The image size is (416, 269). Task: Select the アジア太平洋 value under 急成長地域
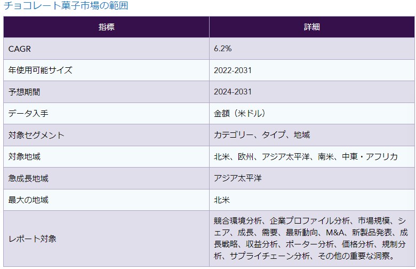tap(237, 178)
